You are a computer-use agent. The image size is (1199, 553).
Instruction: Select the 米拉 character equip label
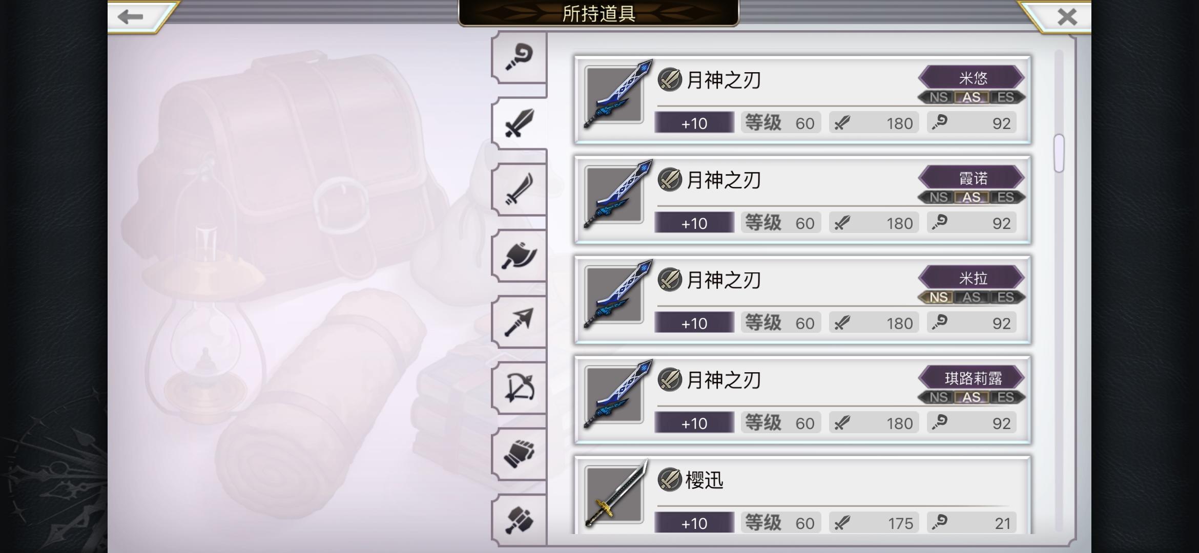972,278
